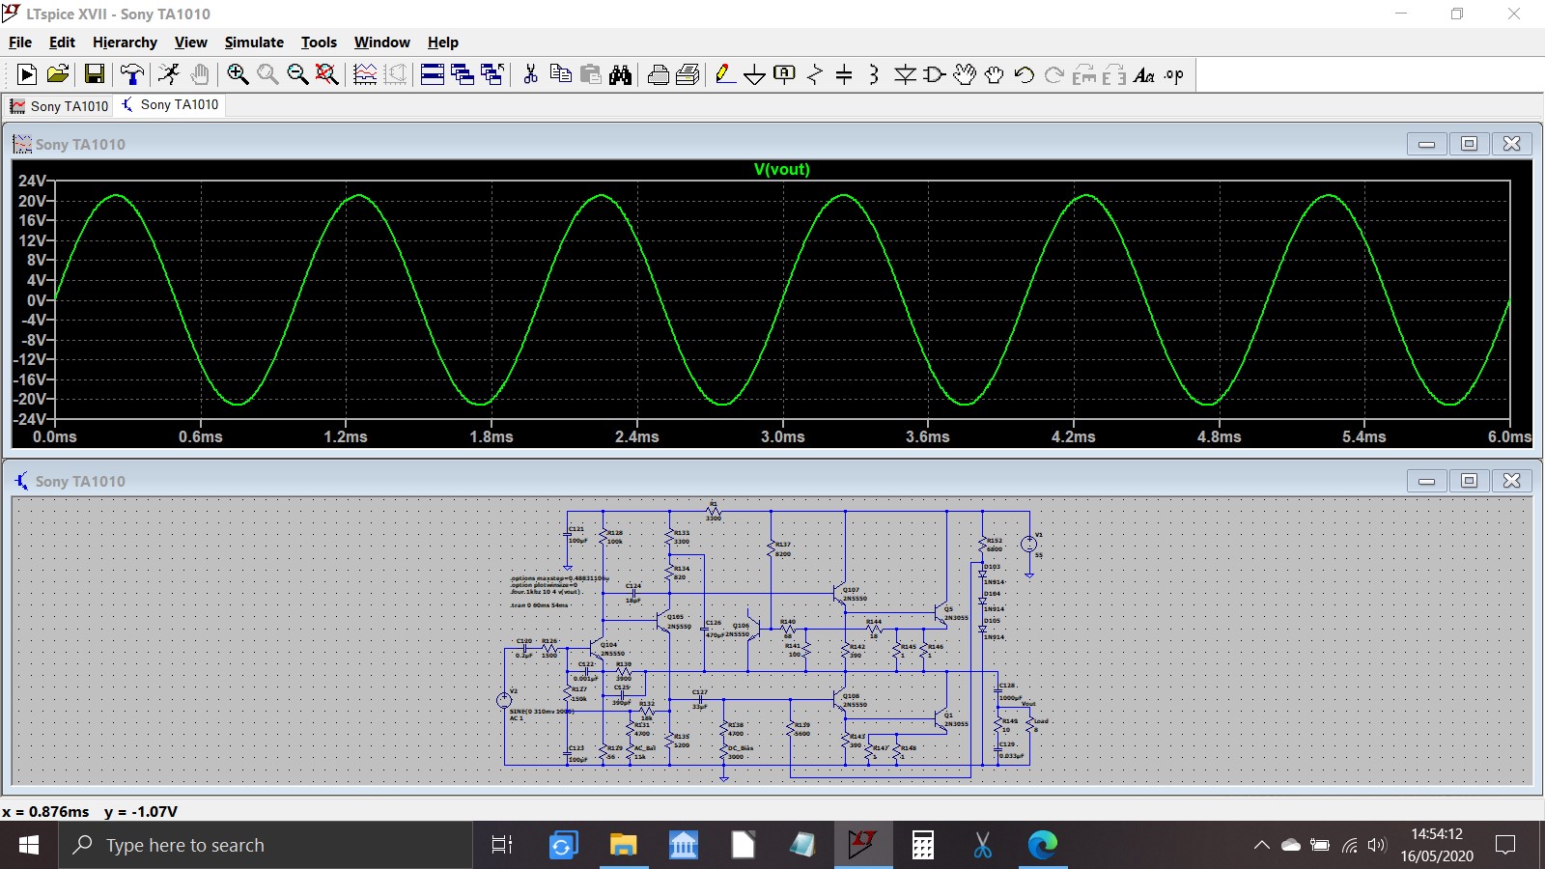Select the Copy tool icon
1545x869 pixels.
point(560,74)
